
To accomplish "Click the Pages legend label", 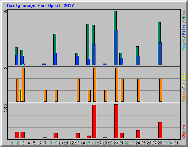I will click(x=184, y=45).
